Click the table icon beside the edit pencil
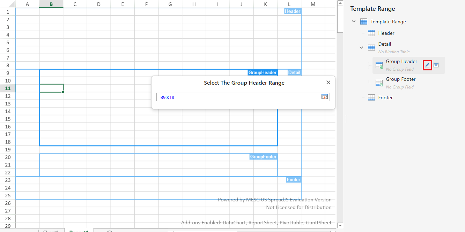The image size is (465, 232). click(x=436, y=65)
